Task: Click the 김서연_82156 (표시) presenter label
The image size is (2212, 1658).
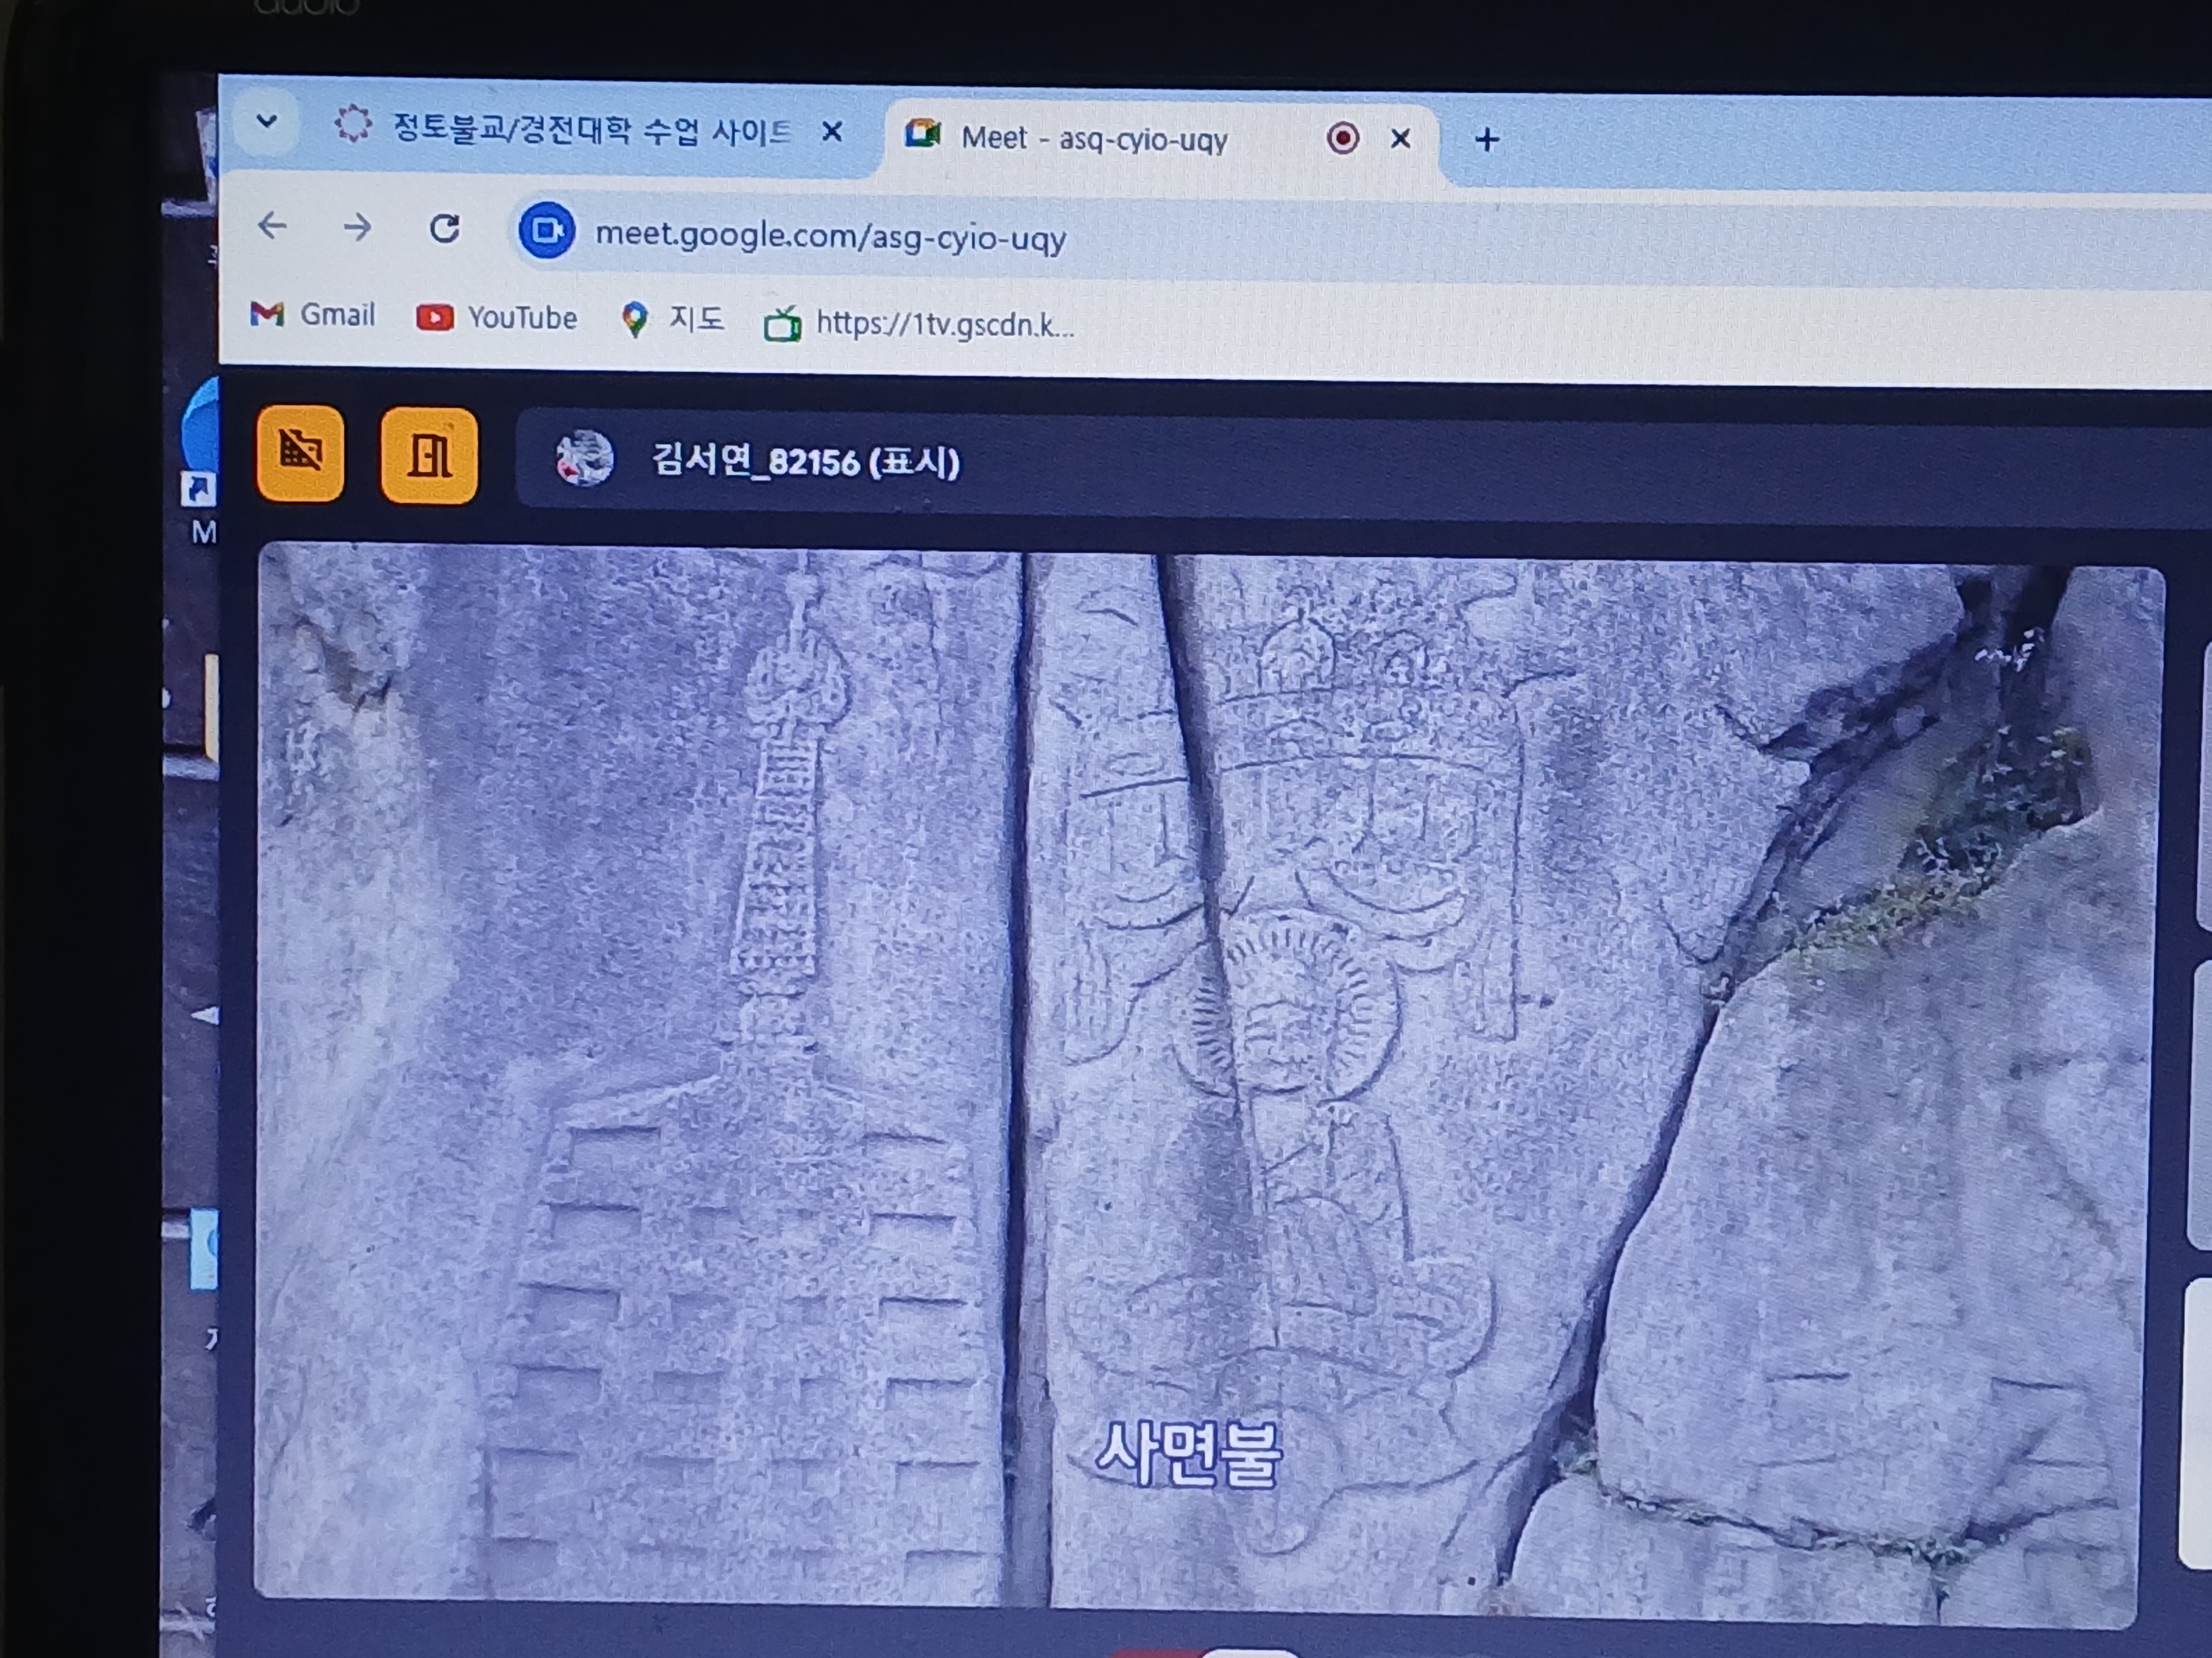Action: 806,462
